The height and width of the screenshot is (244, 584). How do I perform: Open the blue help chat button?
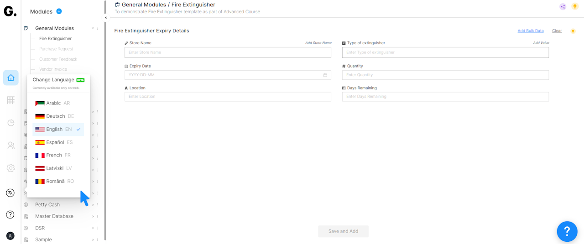point(567,232)
